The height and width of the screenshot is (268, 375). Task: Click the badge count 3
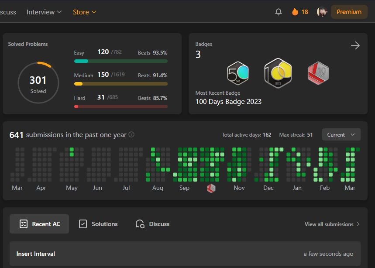(198, 55)
